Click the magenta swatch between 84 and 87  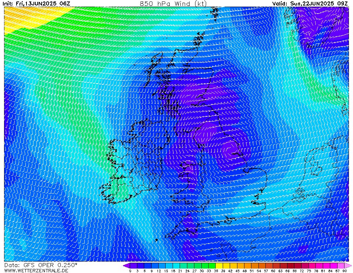[333, 266]
